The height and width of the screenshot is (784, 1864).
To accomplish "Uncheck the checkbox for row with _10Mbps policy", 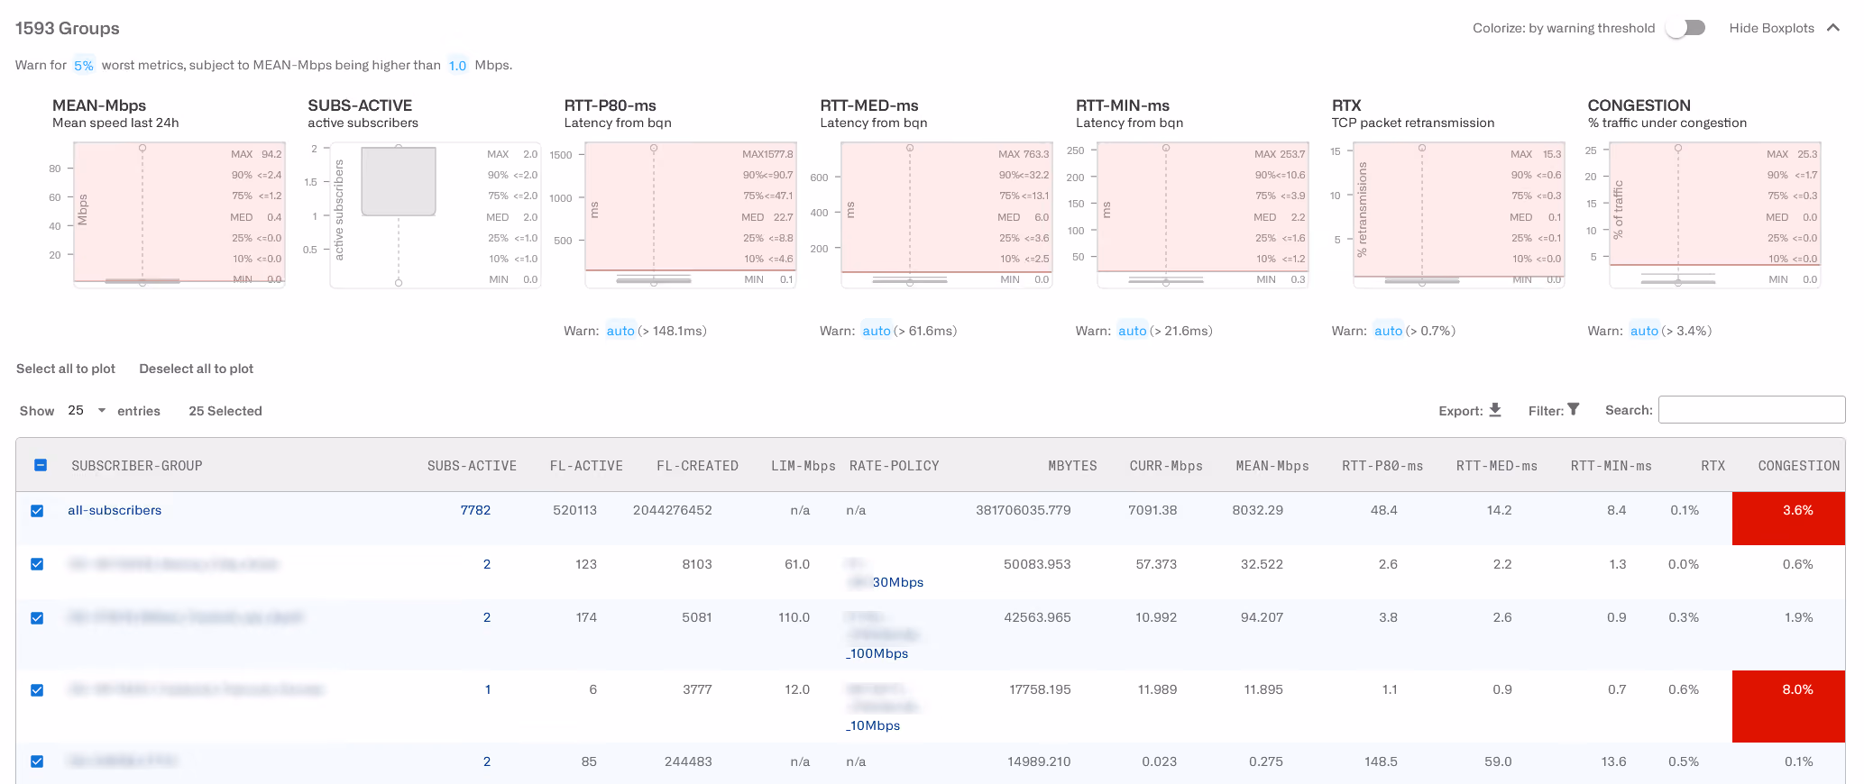I will click(37, 690).
